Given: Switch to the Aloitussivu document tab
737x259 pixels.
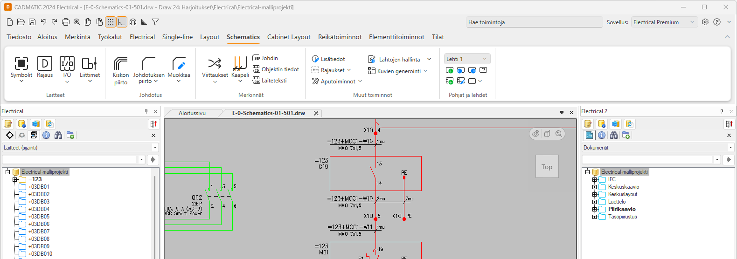Looking at the screenshot, I should (192, 113).
